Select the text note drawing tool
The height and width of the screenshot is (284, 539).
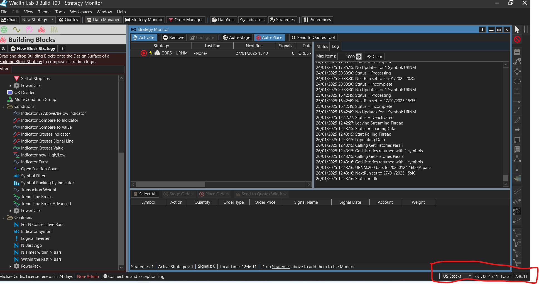tap(517, 149)
